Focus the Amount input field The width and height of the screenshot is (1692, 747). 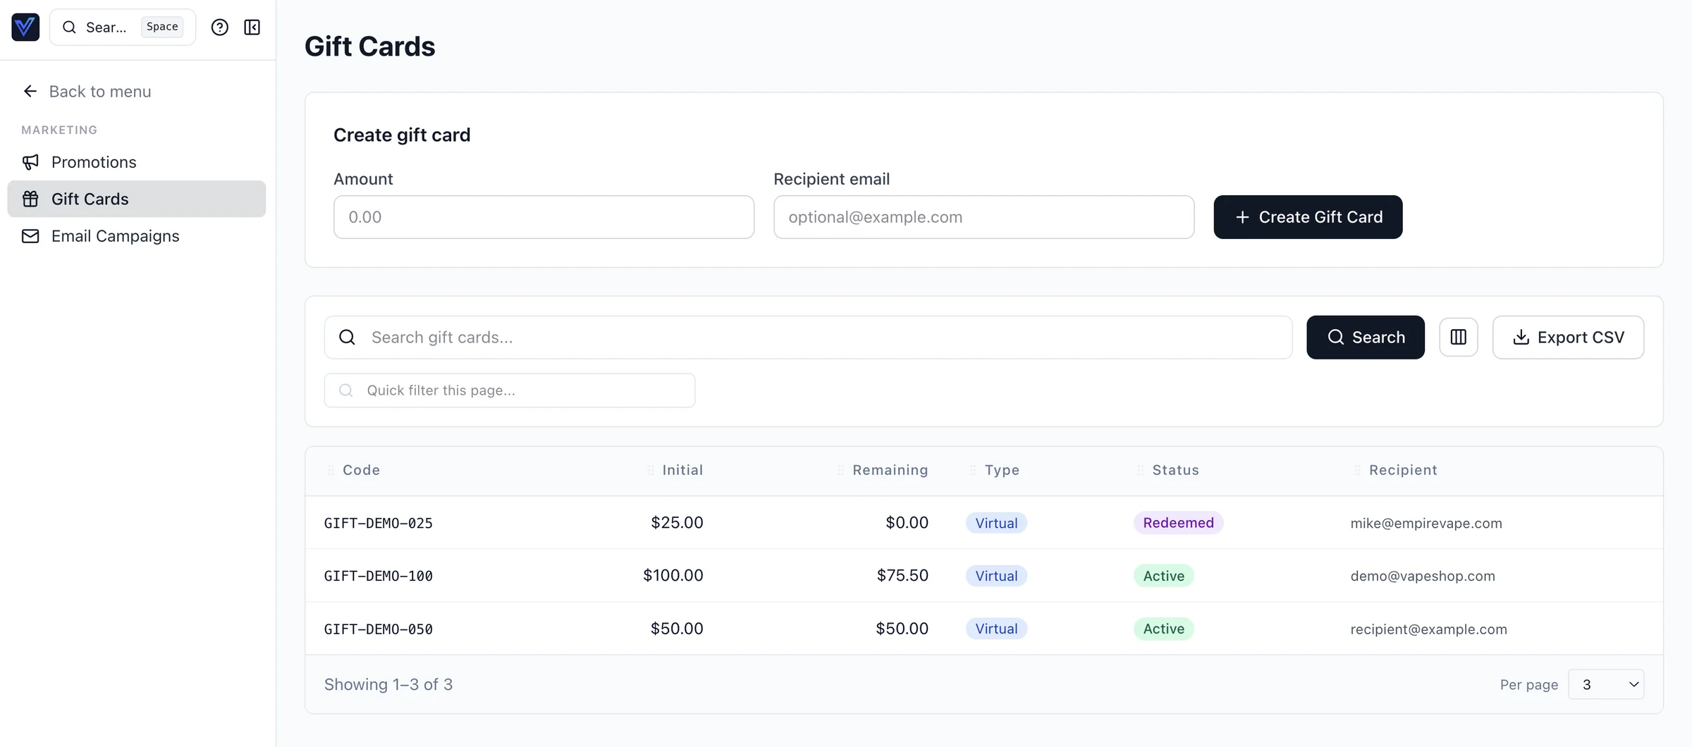coord(544,217)
